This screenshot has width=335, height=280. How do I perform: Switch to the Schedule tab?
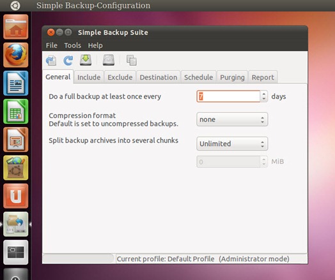(x=198, y=77)
